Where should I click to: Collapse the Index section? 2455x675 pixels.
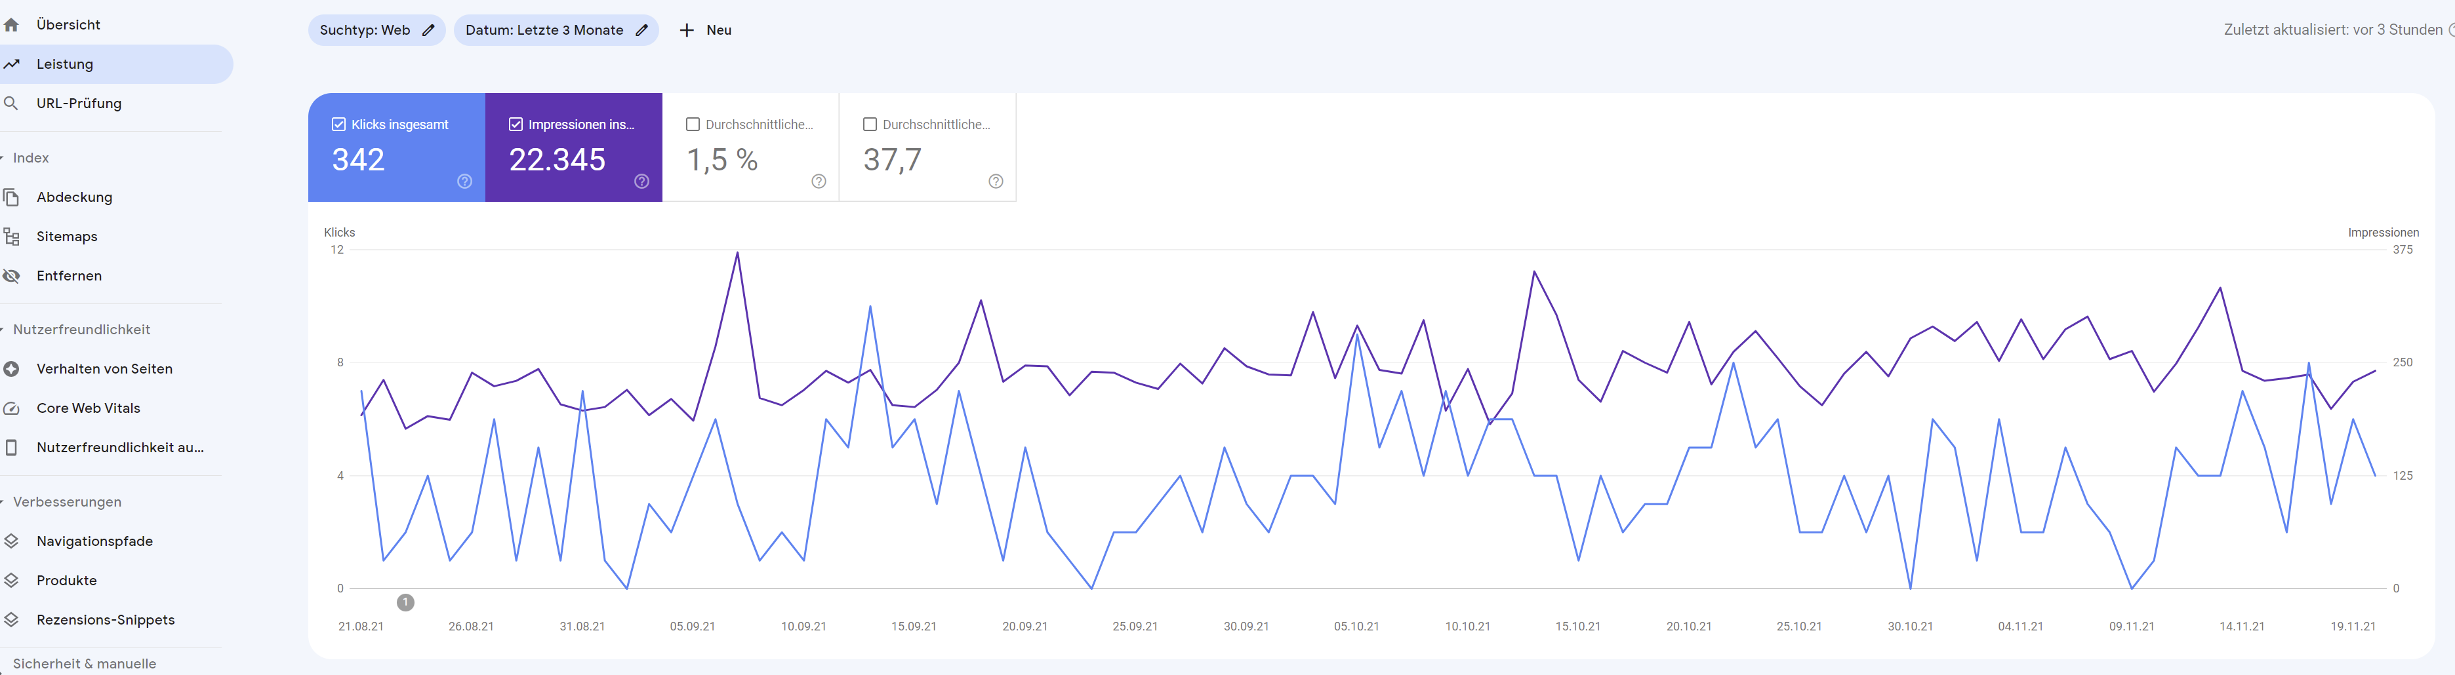[4, 157]
